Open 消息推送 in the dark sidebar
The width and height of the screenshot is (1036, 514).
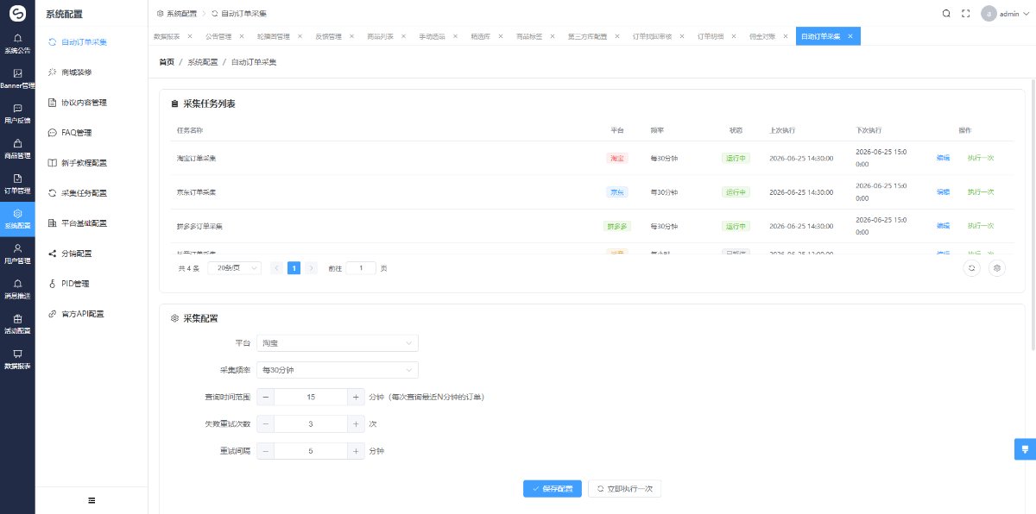tap(17, 289)
